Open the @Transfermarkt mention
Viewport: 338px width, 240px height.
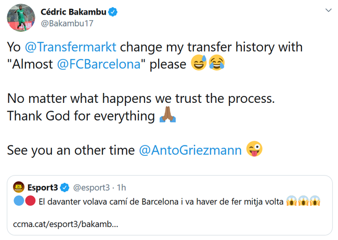[x=71, y=47]
